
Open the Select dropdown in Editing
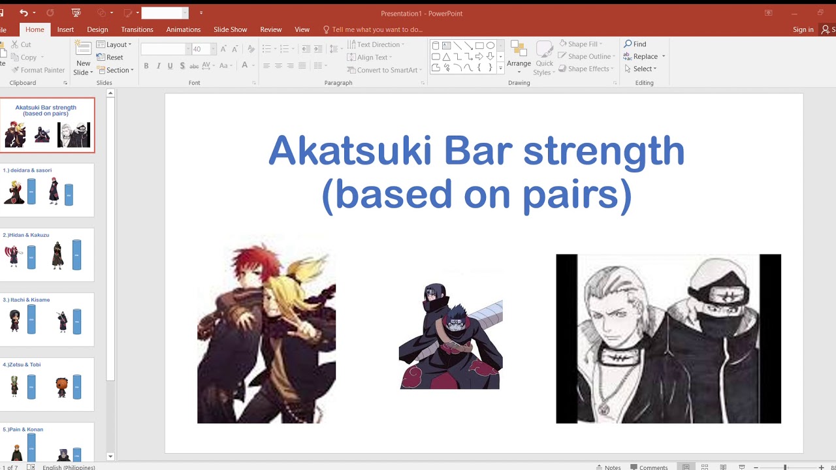click(x=640, y=69)
